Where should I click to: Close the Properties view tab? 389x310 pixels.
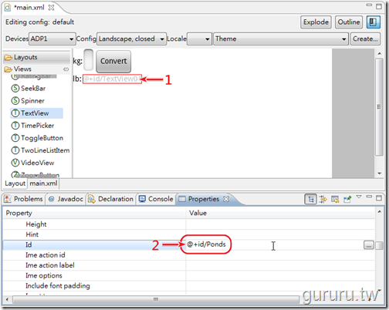click(226, 199)
